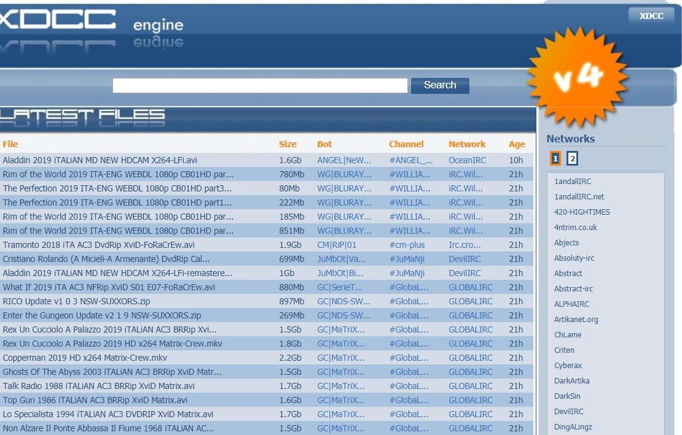Viewport: 682px width, 435px height.
Task: Select page 1 of the Networks list
Action: (554, 158)
